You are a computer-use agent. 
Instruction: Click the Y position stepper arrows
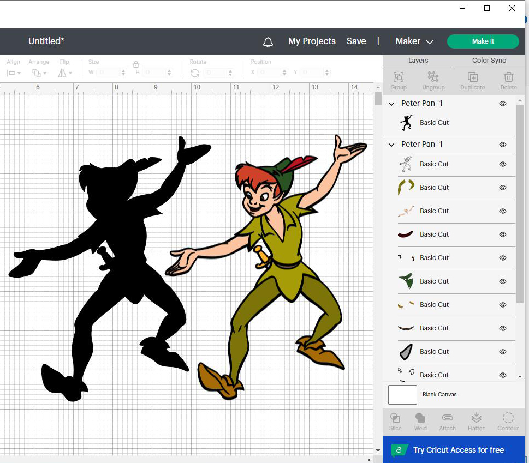[326, 73]
